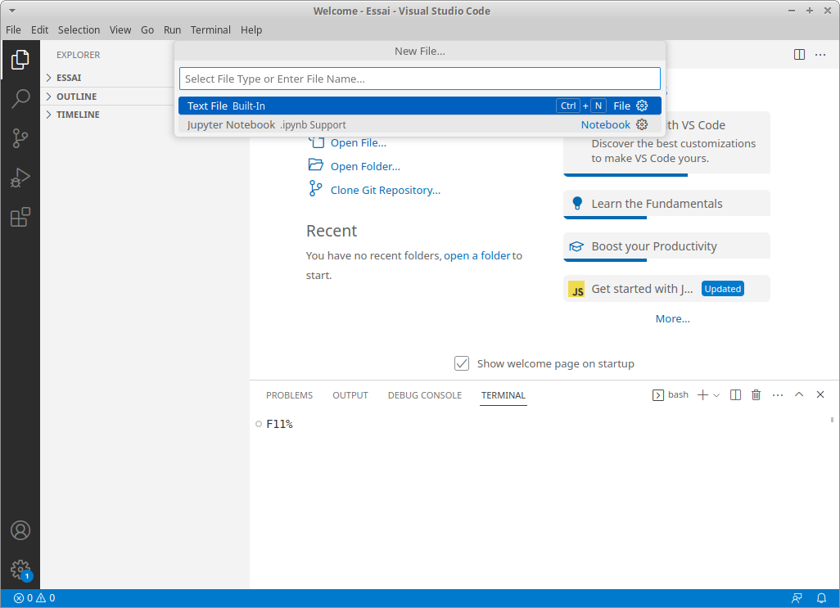Click the EXPLORER panel title
840x608 pixels.
[79, 55]
